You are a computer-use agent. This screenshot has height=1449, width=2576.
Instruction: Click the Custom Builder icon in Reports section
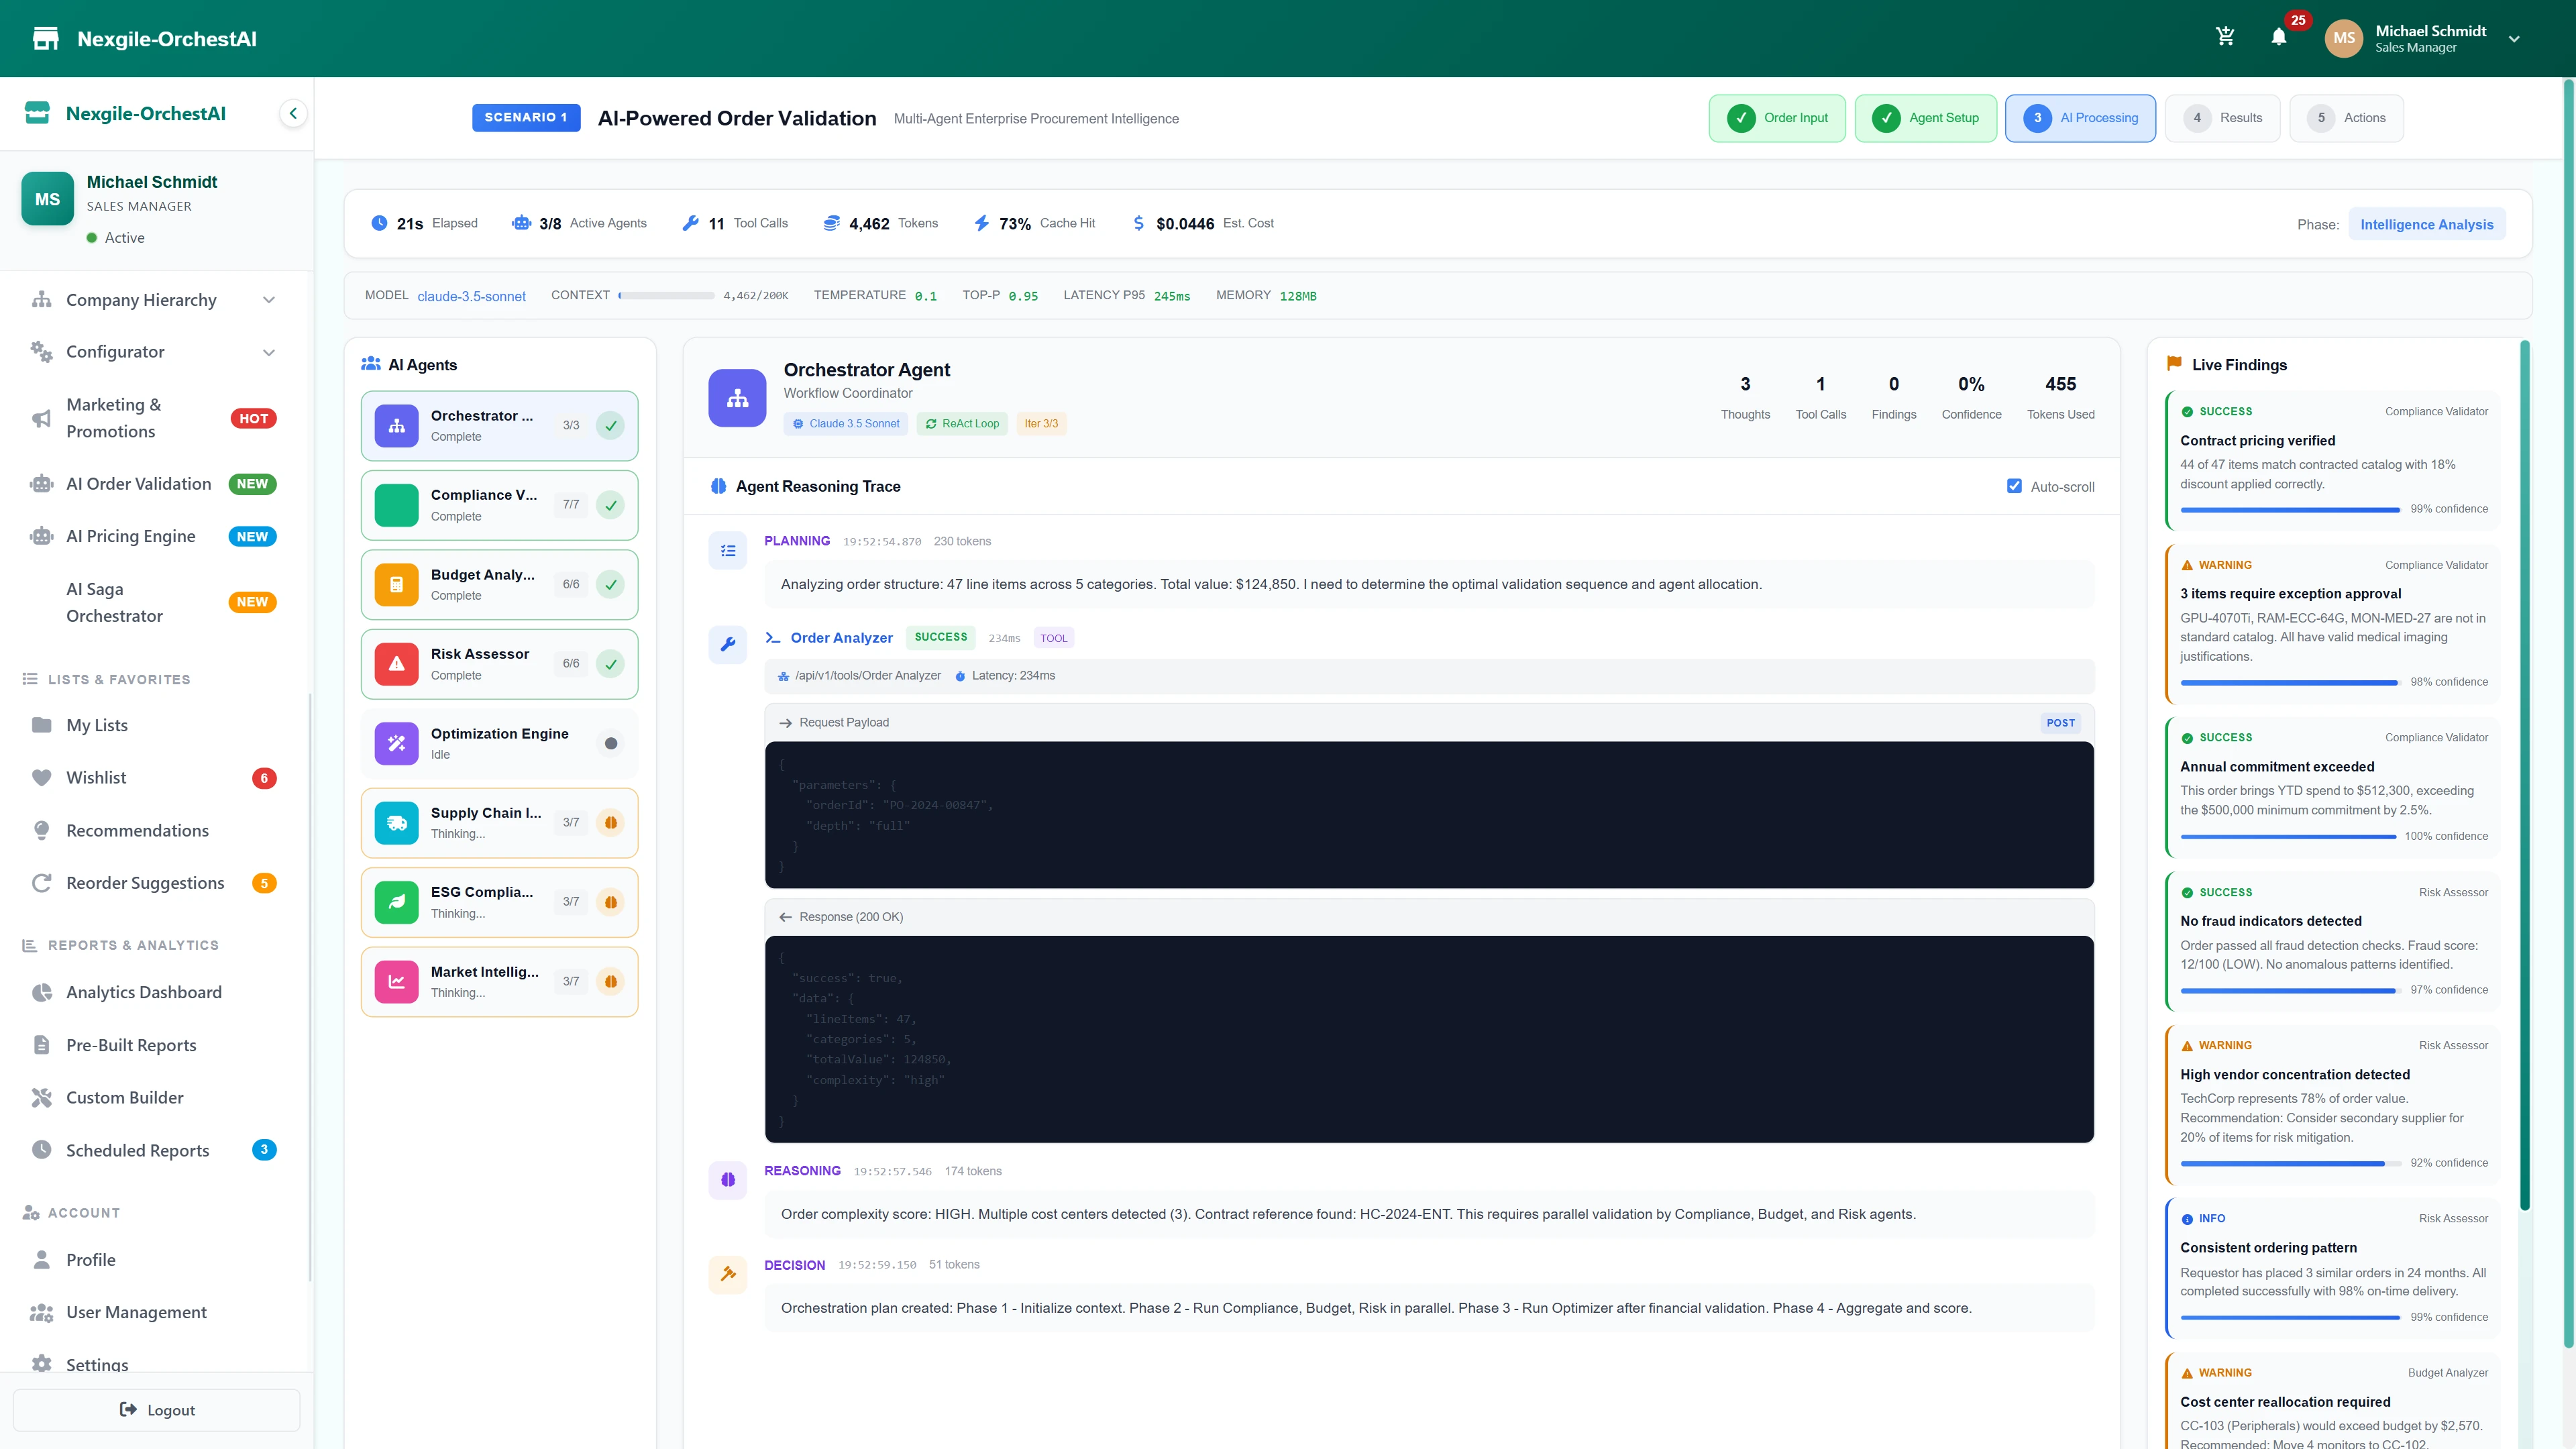click(42, 1097)
